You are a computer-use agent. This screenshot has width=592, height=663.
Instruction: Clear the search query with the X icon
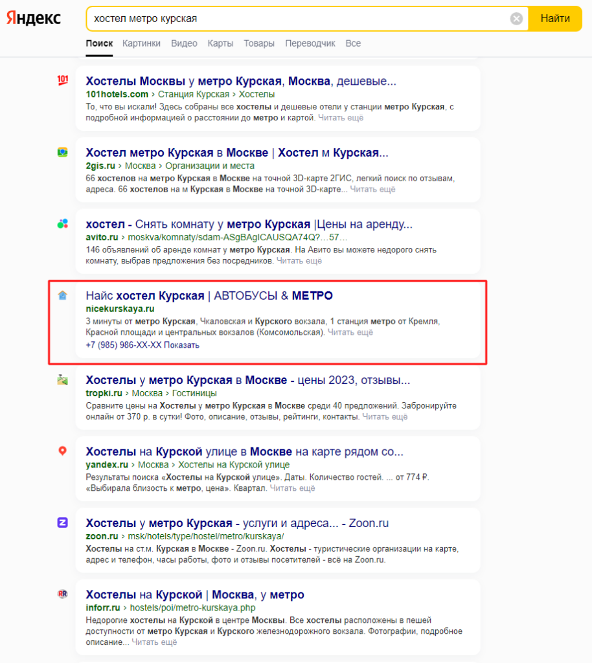(x=516, y=19)
